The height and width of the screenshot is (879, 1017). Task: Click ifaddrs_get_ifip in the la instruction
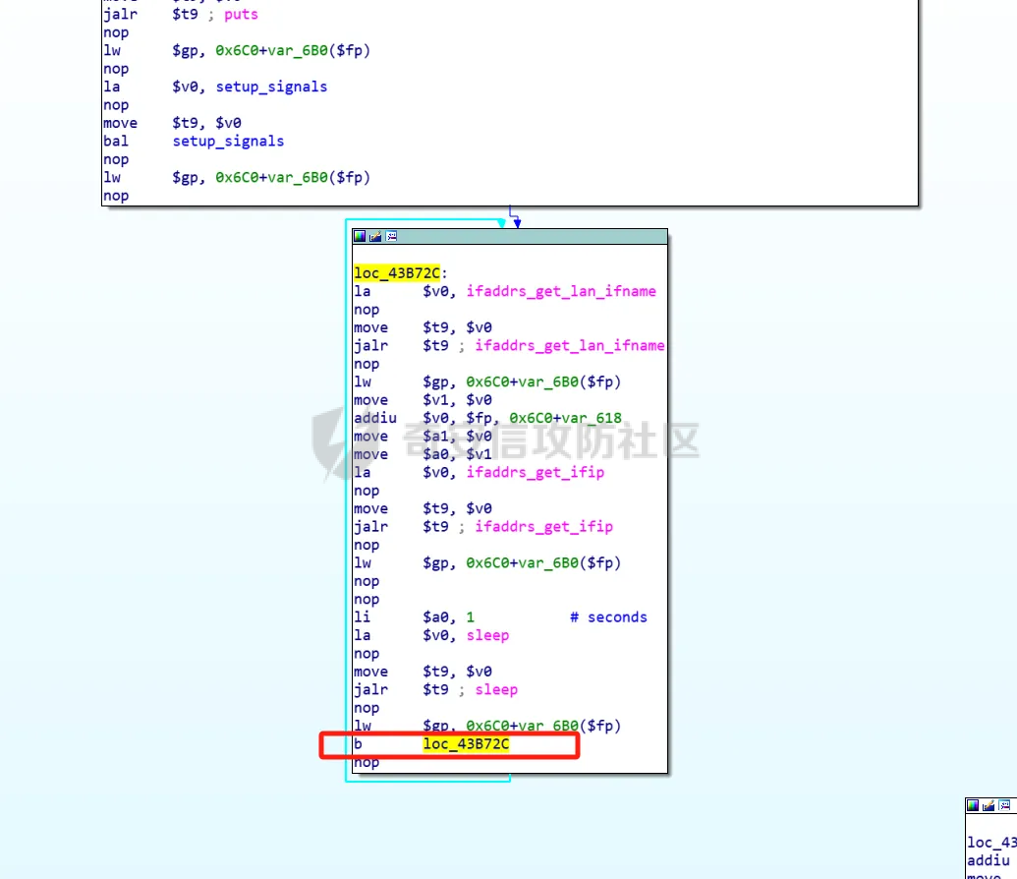click(x=535, y=472)
